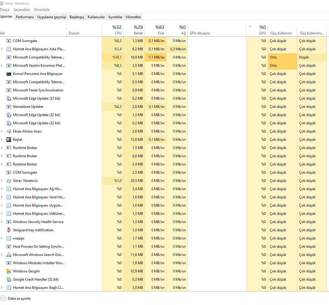This screenshot has width=329, height=305.
Task: Click the Windows Gezgini folder icon
Action: point(9,272)
